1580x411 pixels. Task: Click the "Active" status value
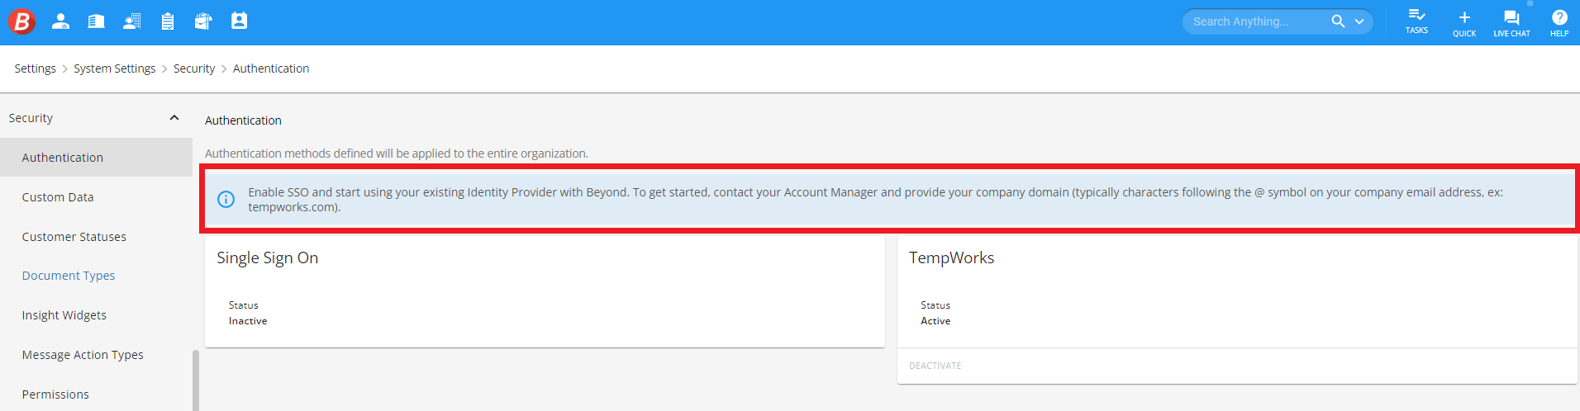[935, 321]
